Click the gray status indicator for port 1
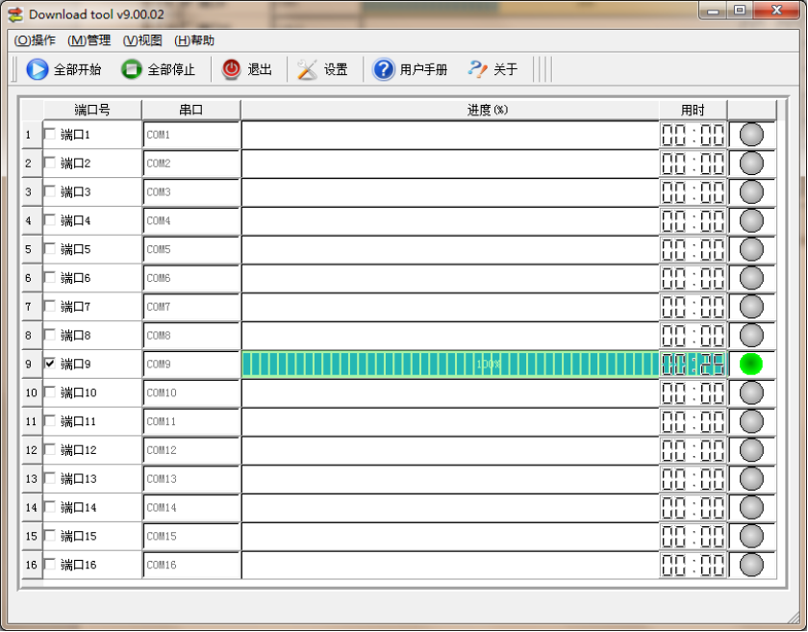This screenshot has width=808, height=632. [x=751, y=135]
